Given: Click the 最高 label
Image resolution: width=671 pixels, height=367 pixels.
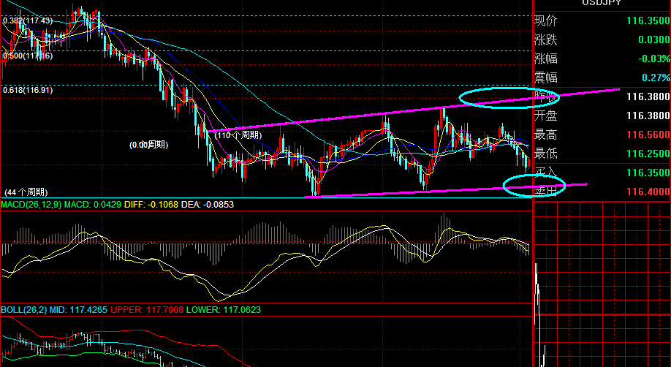Looking at the screenshot, I should tap(545, 135).
